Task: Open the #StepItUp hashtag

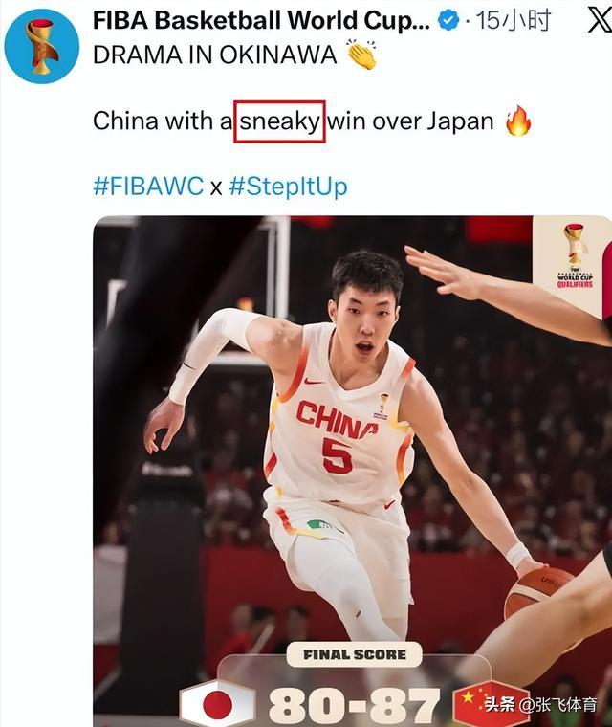Action: click(289, 187)
